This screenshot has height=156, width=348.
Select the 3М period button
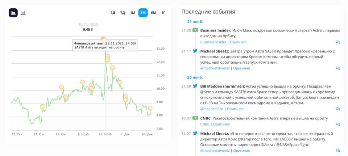point(143,13)
